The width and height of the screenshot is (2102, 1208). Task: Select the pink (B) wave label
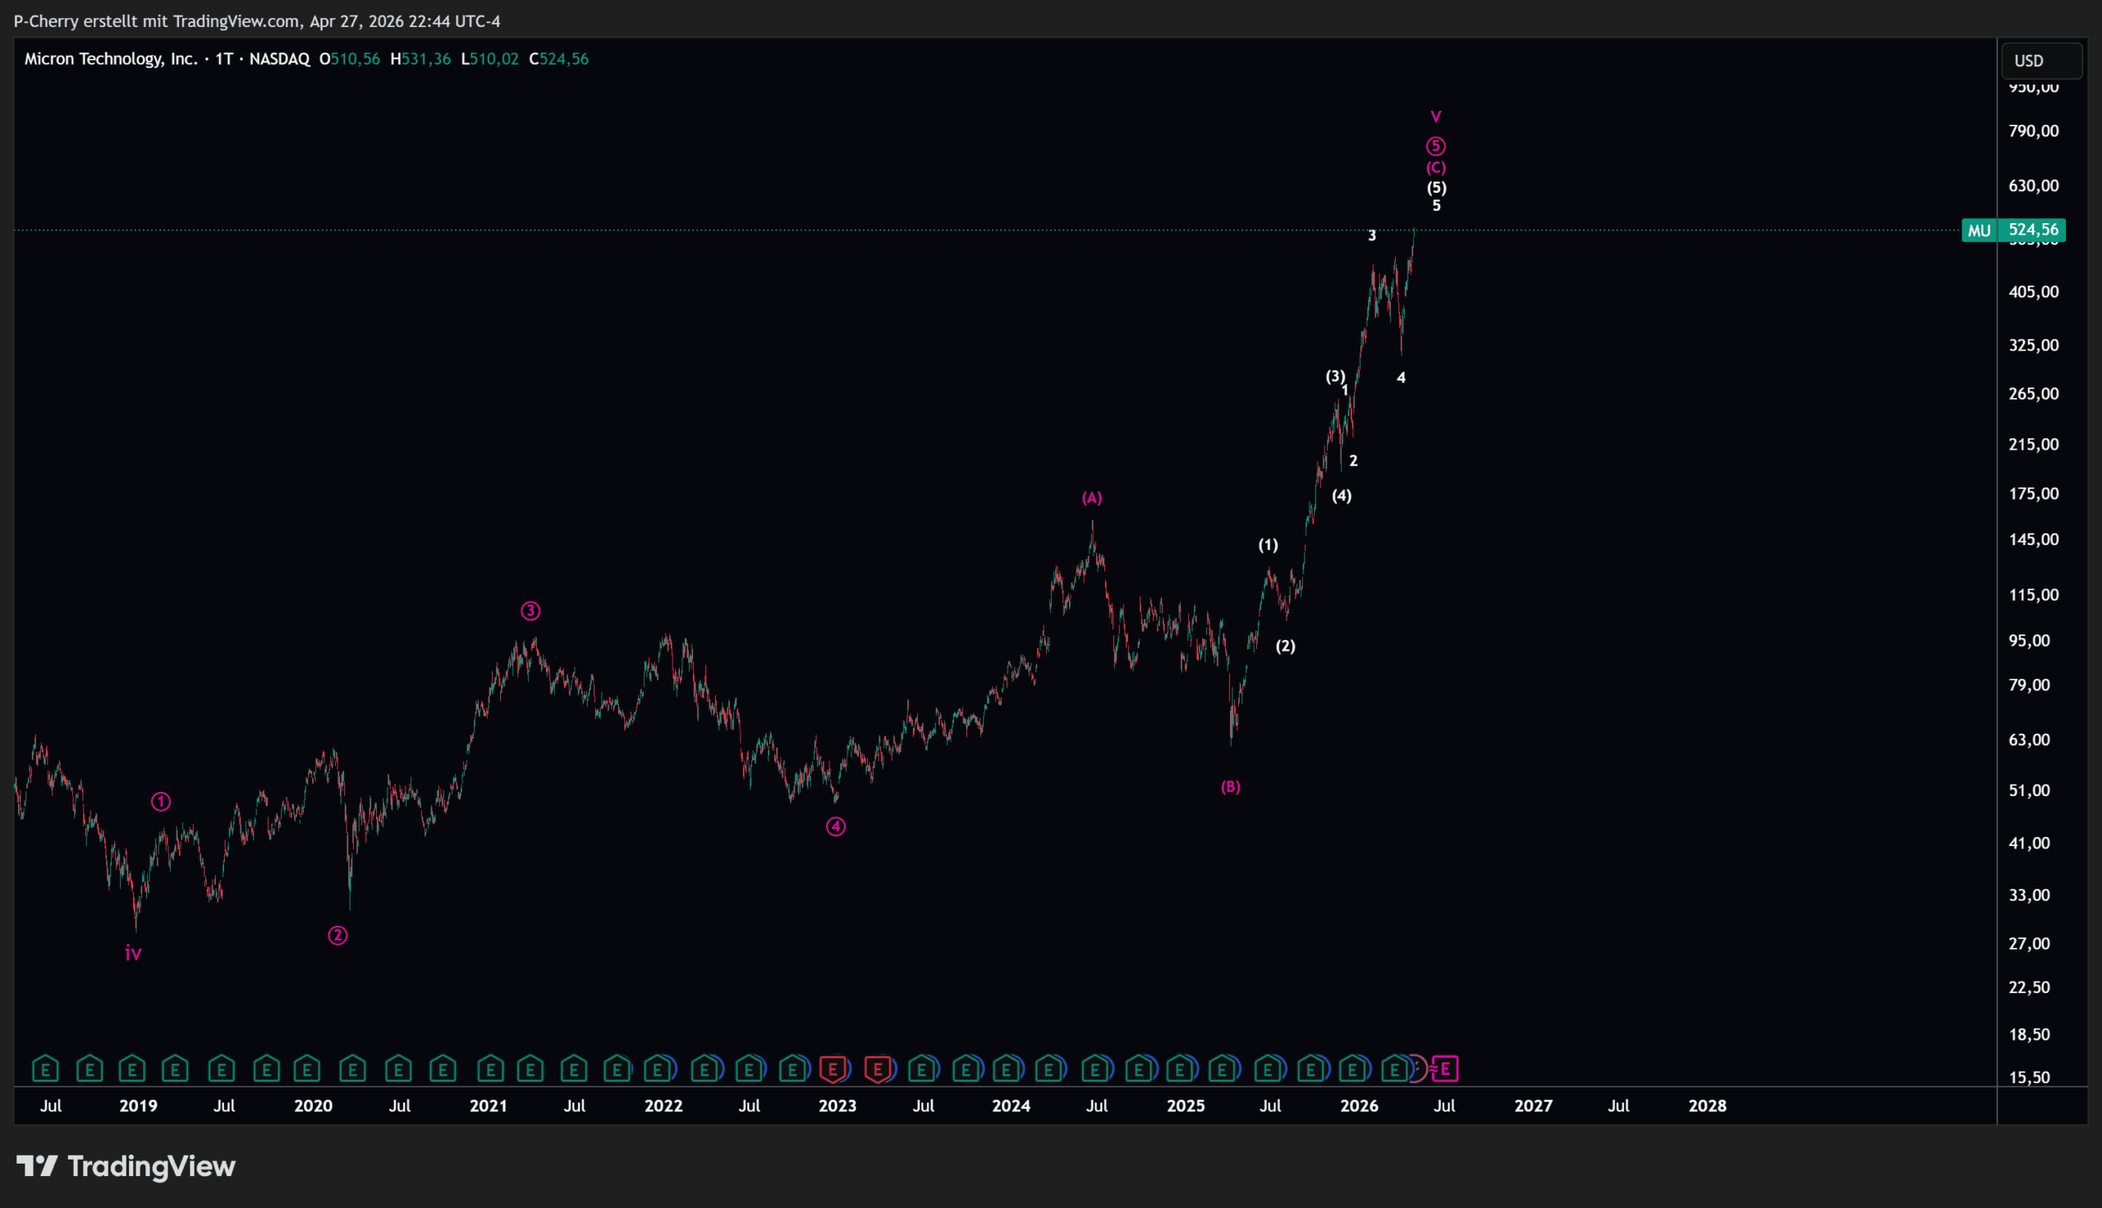pos(1231,786)
